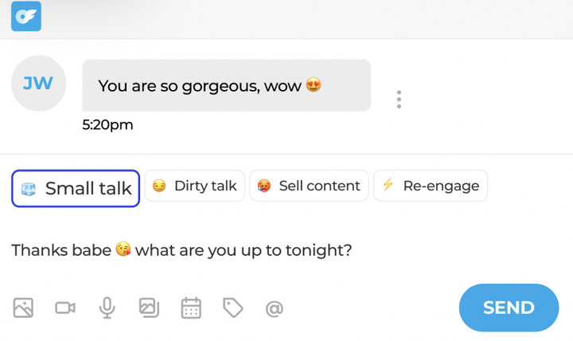Image resolution: width=573 pixels, height=341 pixels.
Task: Click the "You are so gorgeous" message bubble
Action: tap(226, 85)
